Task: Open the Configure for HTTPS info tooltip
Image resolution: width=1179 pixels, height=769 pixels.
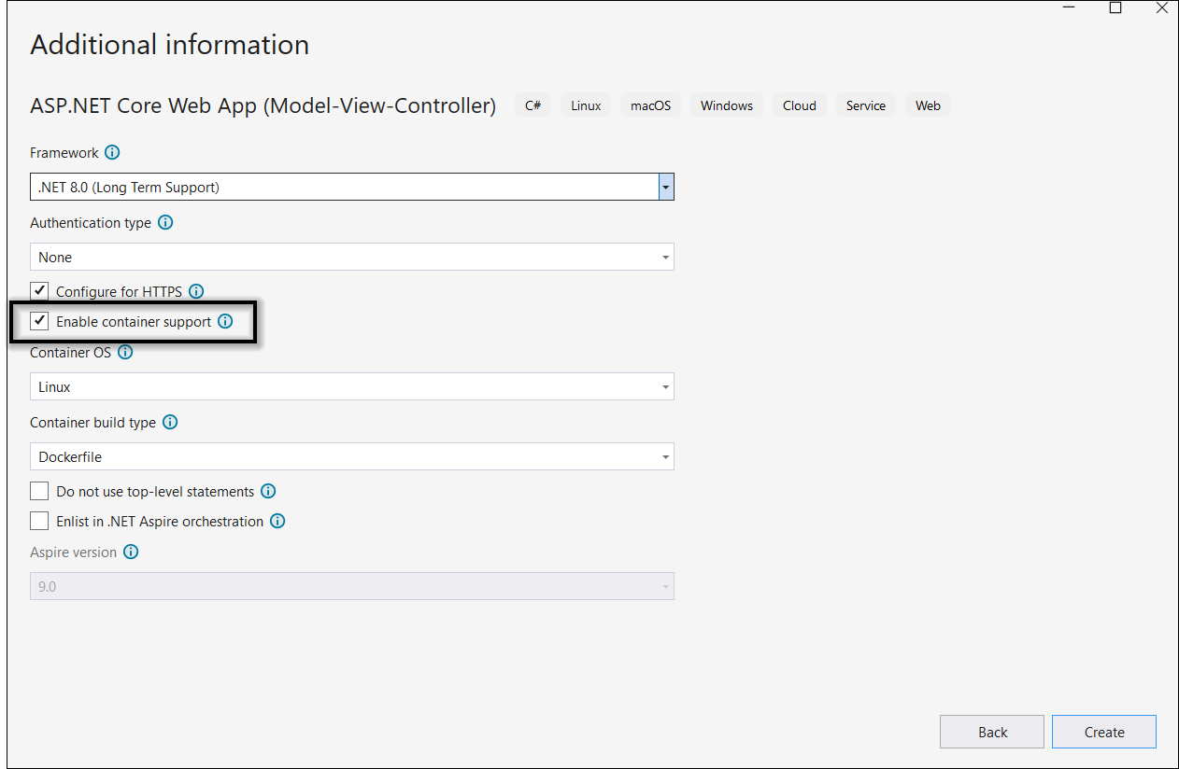Action: click(x=196, y=291)
